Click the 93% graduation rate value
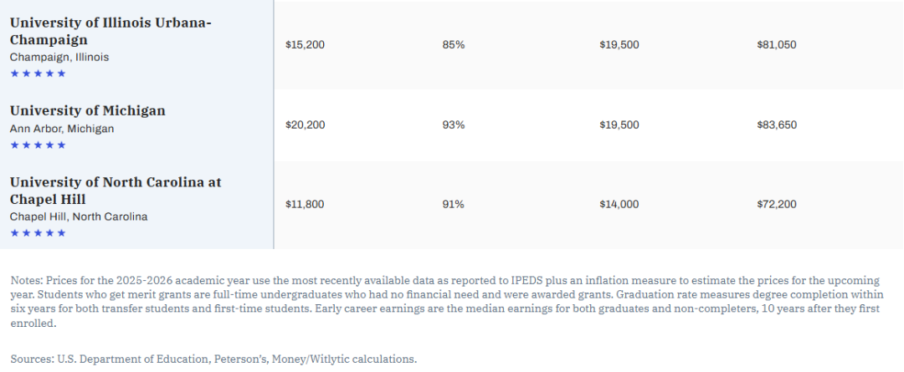 [x=453, y=125]
